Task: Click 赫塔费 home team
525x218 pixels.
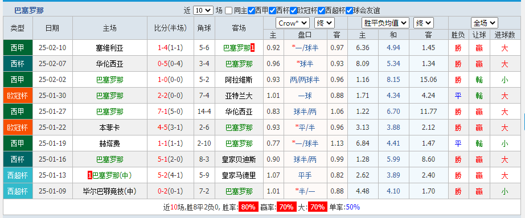Action: (109, 143)
